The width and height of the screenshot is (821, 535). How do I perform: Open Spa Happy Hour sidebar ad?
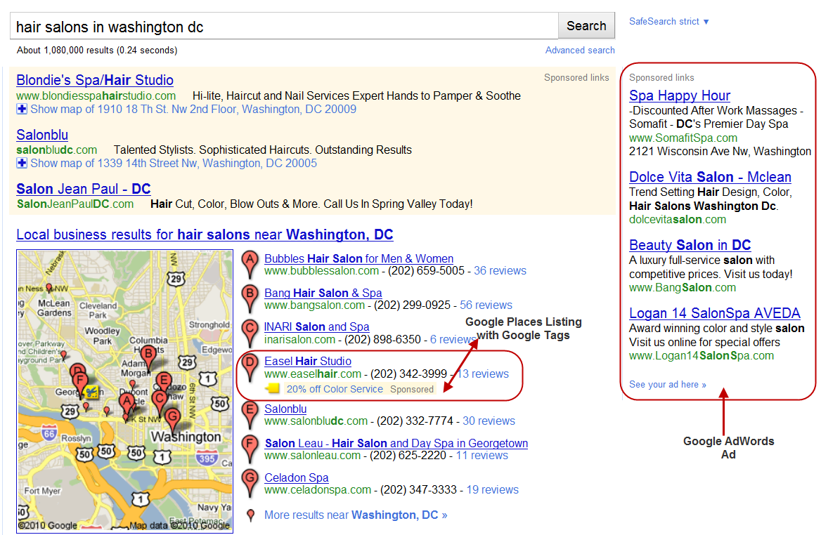[680, 95]
